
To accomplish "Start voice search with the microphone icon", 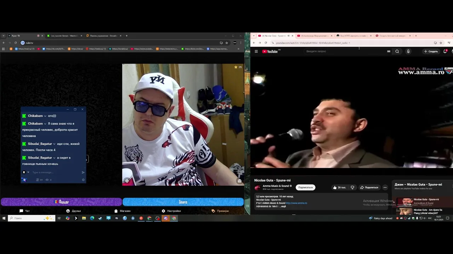I will [x=408, y=52].
